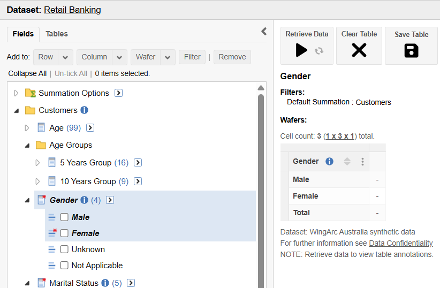Open the Row dropdown arrow
The image size is (440, 288).
tap(66, 57)
